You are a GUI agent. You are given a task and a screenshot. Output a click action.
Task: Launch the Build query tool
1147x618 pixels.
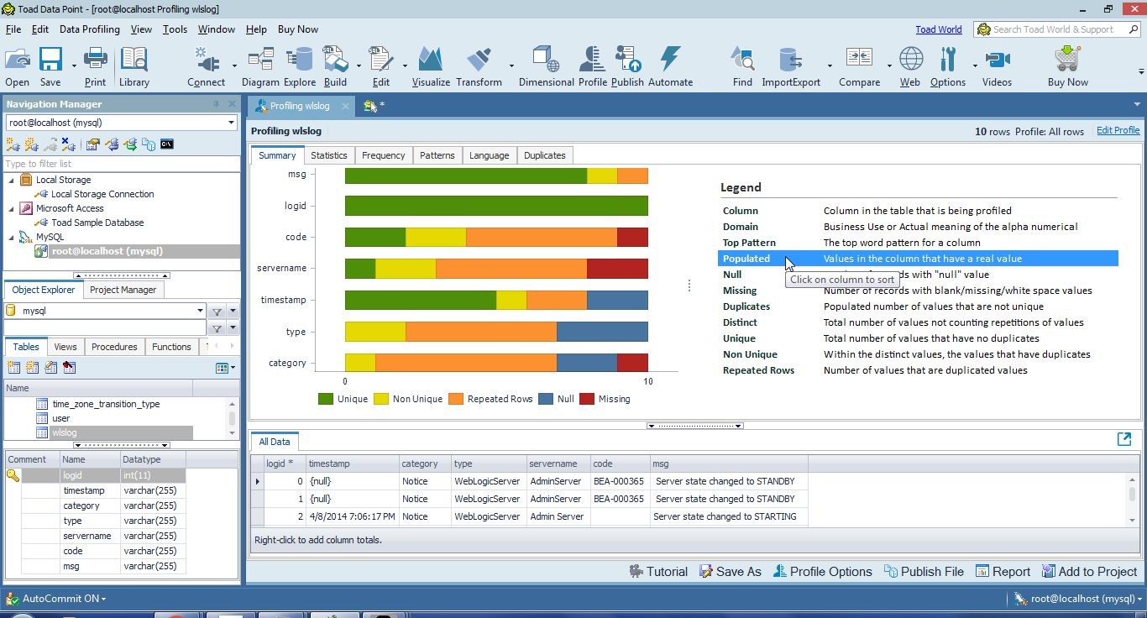pos(335,66)
